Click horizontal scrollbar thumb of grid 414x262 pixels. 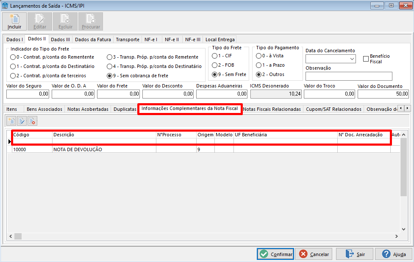point(18,236)
